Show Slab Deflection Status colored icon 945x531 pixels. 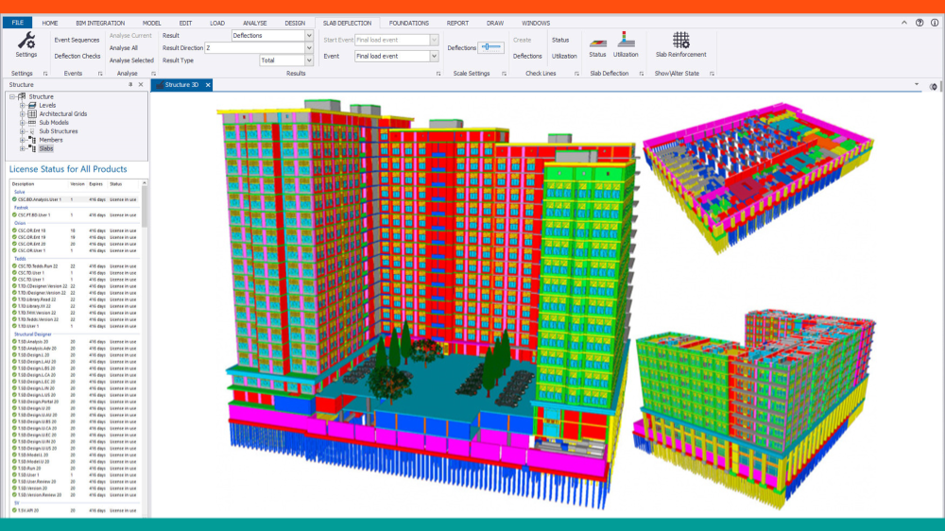(597, 42)
